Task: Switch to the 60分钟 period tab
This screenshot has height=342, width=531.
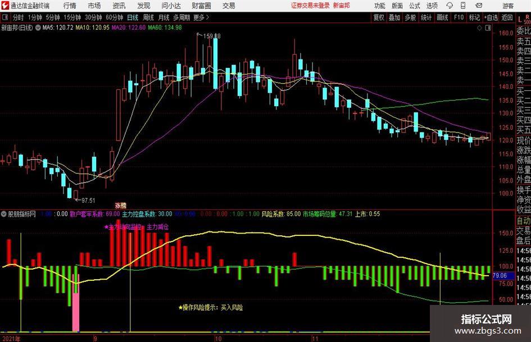Action: tap(115, 17)
